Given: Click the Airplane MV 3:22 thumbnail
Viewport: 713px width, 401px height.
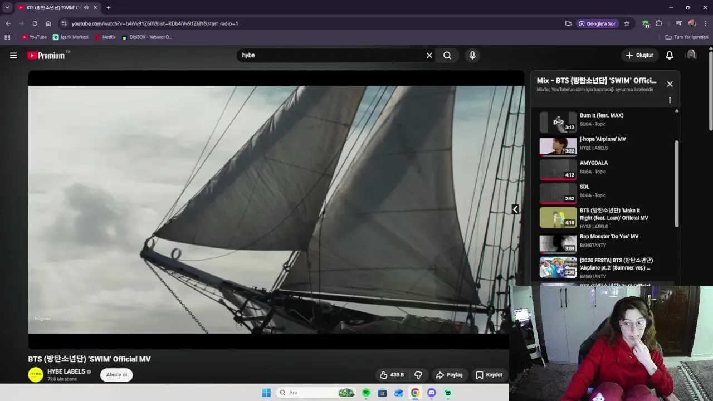Looking at the screenshot, I should pos(558,146).
